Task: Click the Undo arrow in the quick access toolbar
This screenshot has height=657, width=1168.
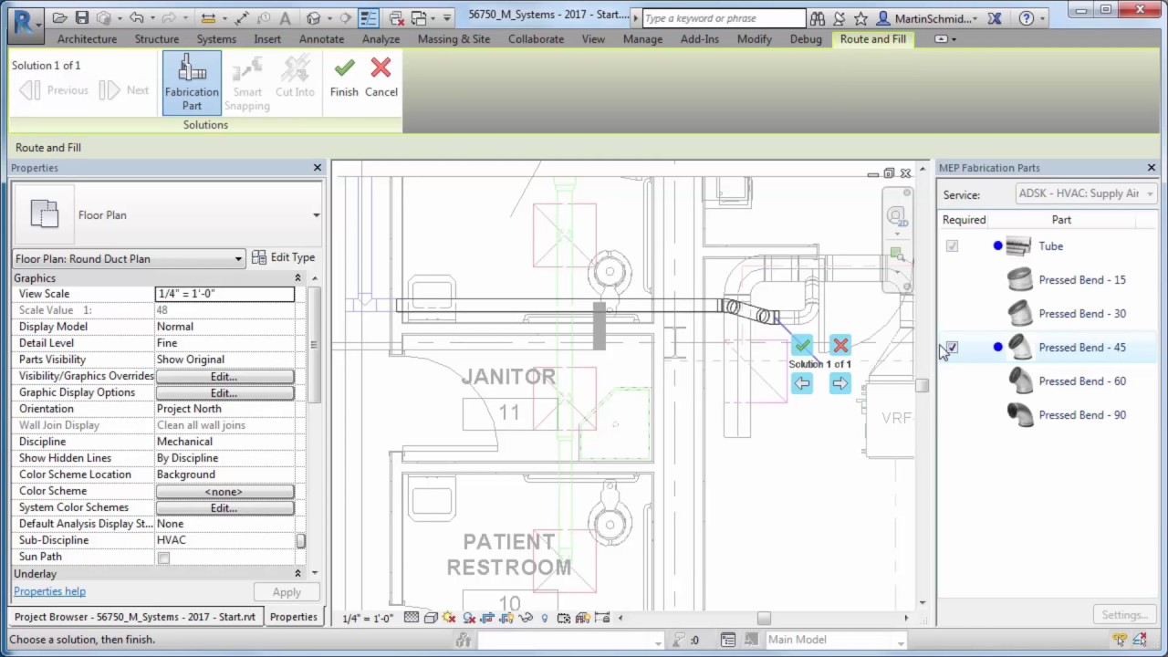Action: pyautogui.click(x=137, y=18)
